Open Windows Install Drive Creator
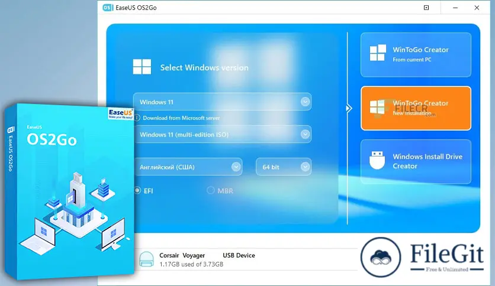The height and width of the screenshot is (286, 495). click(416, 161)
